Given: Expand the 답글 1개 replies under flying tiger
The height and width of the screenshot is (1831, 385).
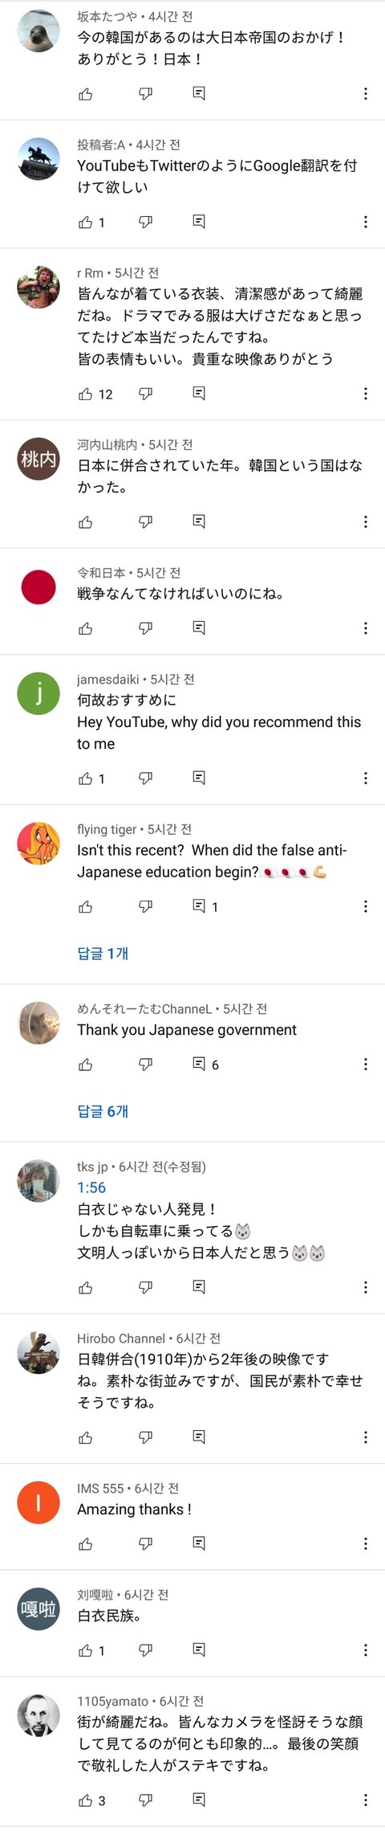Looking at the screenshot, I should (x=103, y=953).
